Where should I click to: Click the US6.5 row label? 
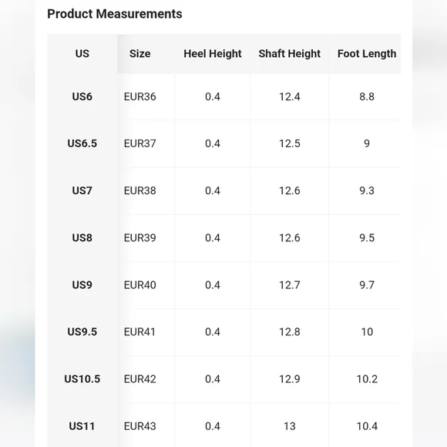click(x=82, y=143)
